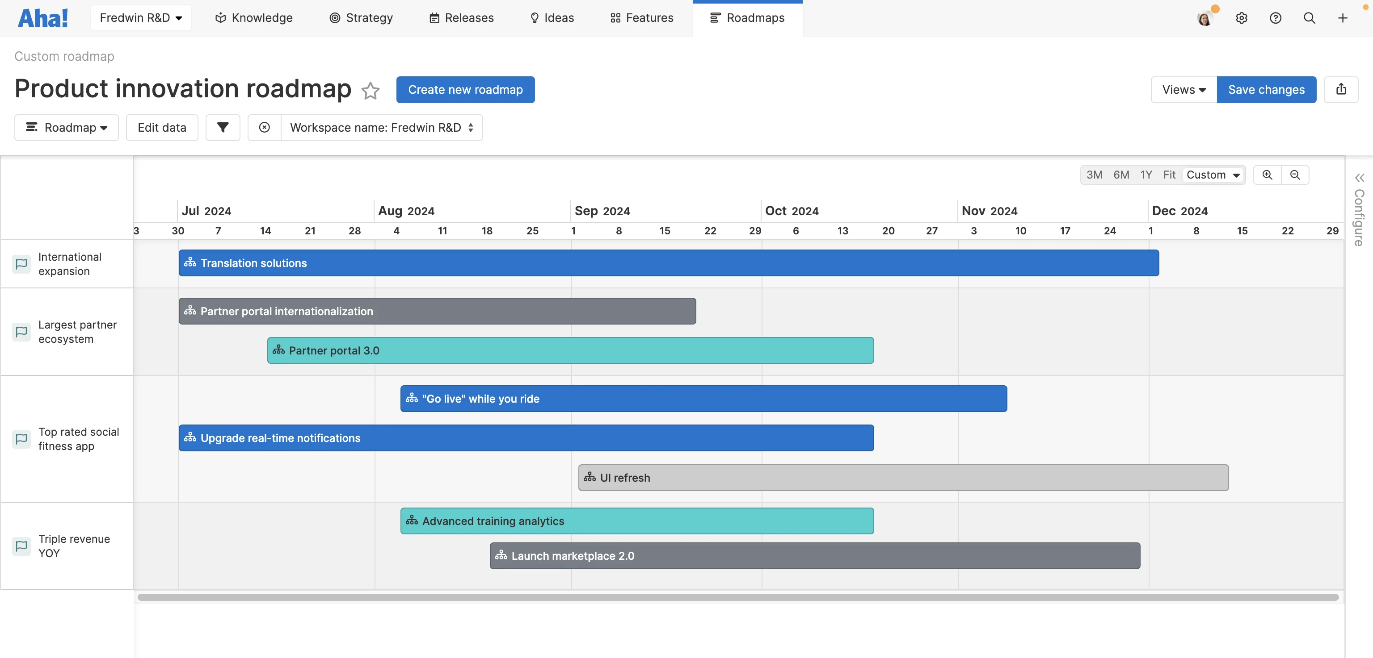Click the search magnifier in the top bar
The height and width of the screenshot is (658, 1373).
click(1309, 18)
